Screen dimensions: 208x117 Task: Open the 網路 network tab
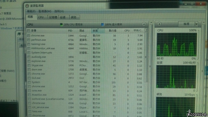tap(74, 17)
